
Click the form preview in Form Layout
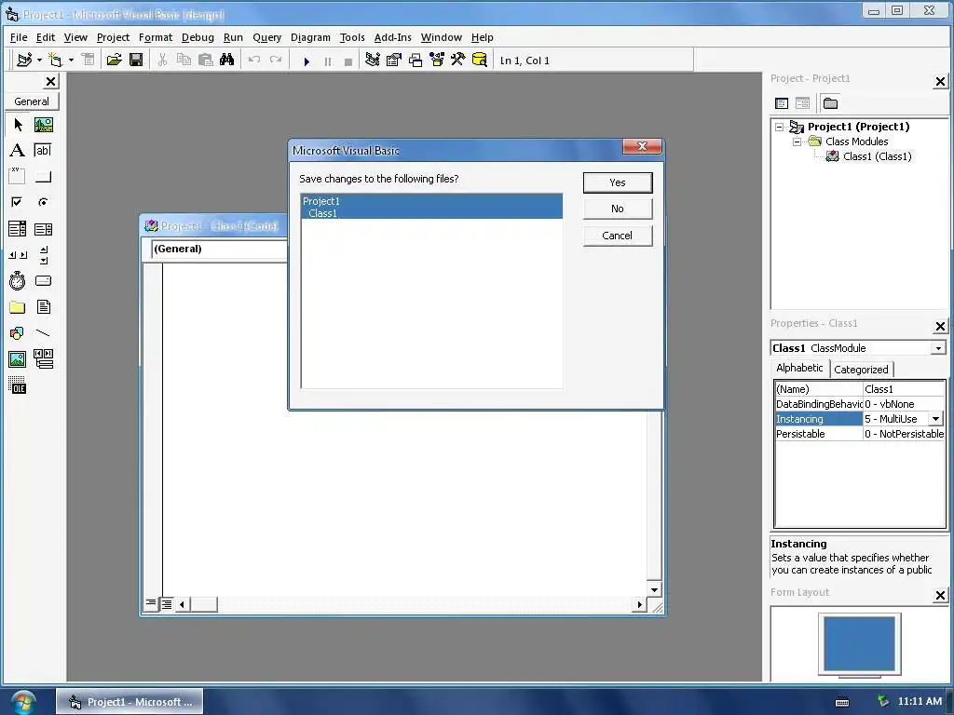click(859, 643)
